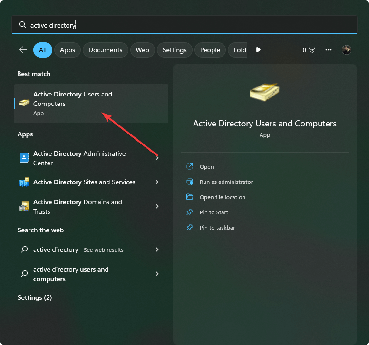The height and width of the screenshot is (345, 369).
Task: Click Run as administrator
Action: point(226,182)
